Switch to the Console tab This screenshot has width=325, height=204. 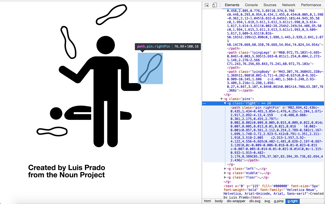(x=251, y=5)
